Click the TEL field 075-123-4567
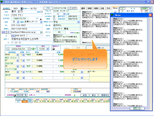This screenshot has height=116, width=154. click(27, 25)
